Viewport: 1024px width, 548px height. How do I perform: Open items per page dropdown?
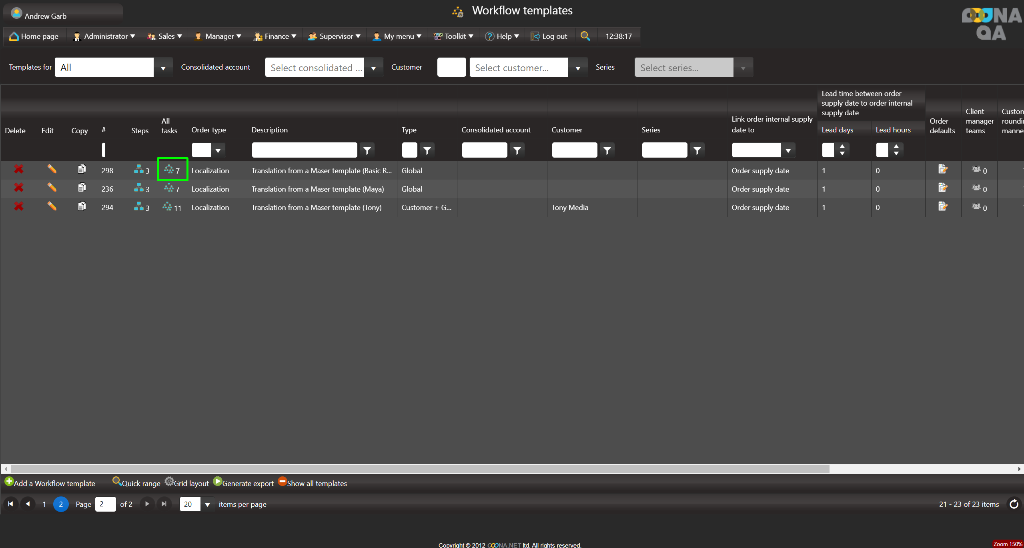point(207,504)
